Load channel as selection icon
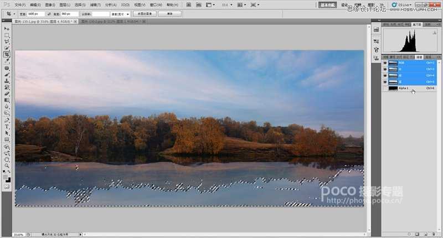 (409, 234)
